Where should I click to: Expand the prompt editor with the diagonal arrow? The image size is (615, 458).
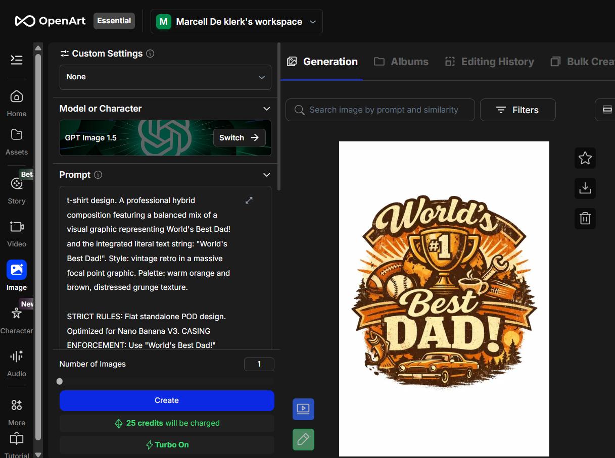pos(249,200)
